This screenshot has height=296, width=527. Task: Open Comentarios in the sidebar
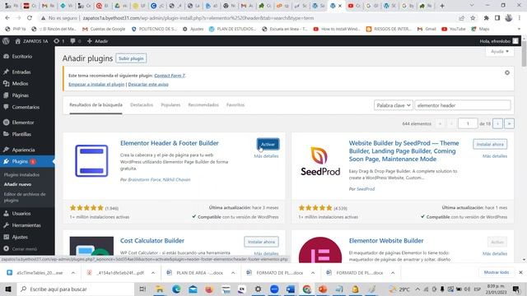(x=26, y=107)
